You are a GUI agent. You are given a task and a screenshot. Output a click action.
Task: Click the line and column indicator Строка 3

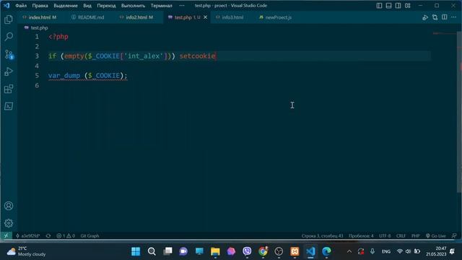tap(322, 236)
